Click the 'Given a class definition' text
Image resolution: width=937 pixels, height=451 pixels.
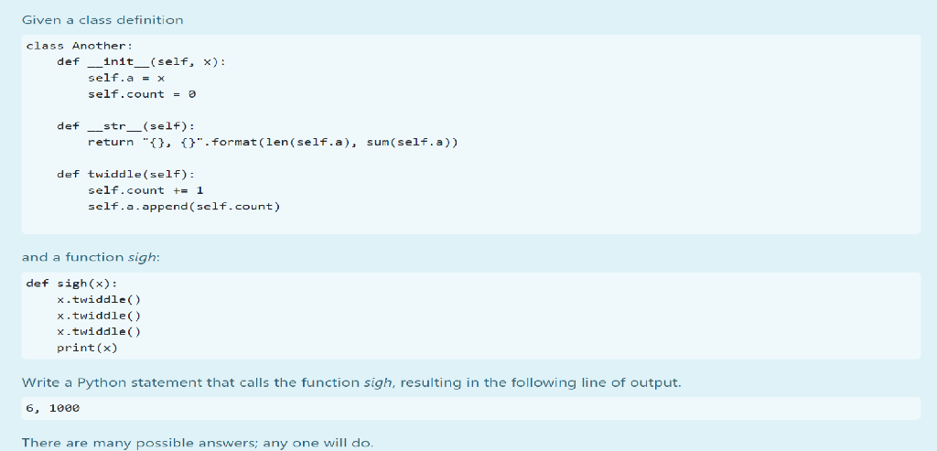102,20
